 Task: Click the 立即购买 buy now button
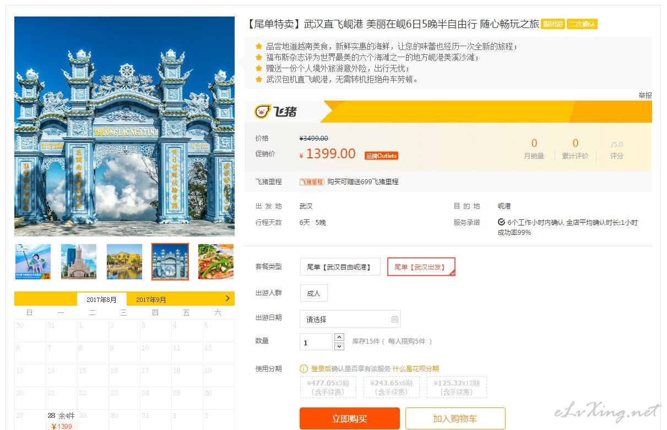click(350, 418)
